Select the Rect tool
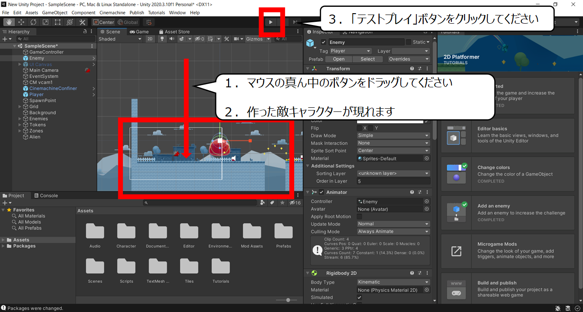 tap(58, 22)
